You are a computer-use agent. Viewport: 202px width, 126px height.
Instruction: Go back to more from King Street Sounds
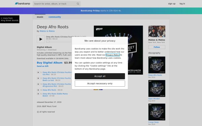[x=10, y=19]
